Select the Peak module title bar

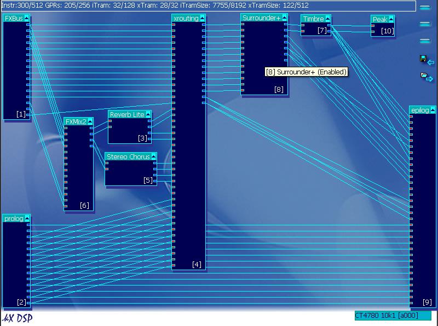click(x=379, y=20)
